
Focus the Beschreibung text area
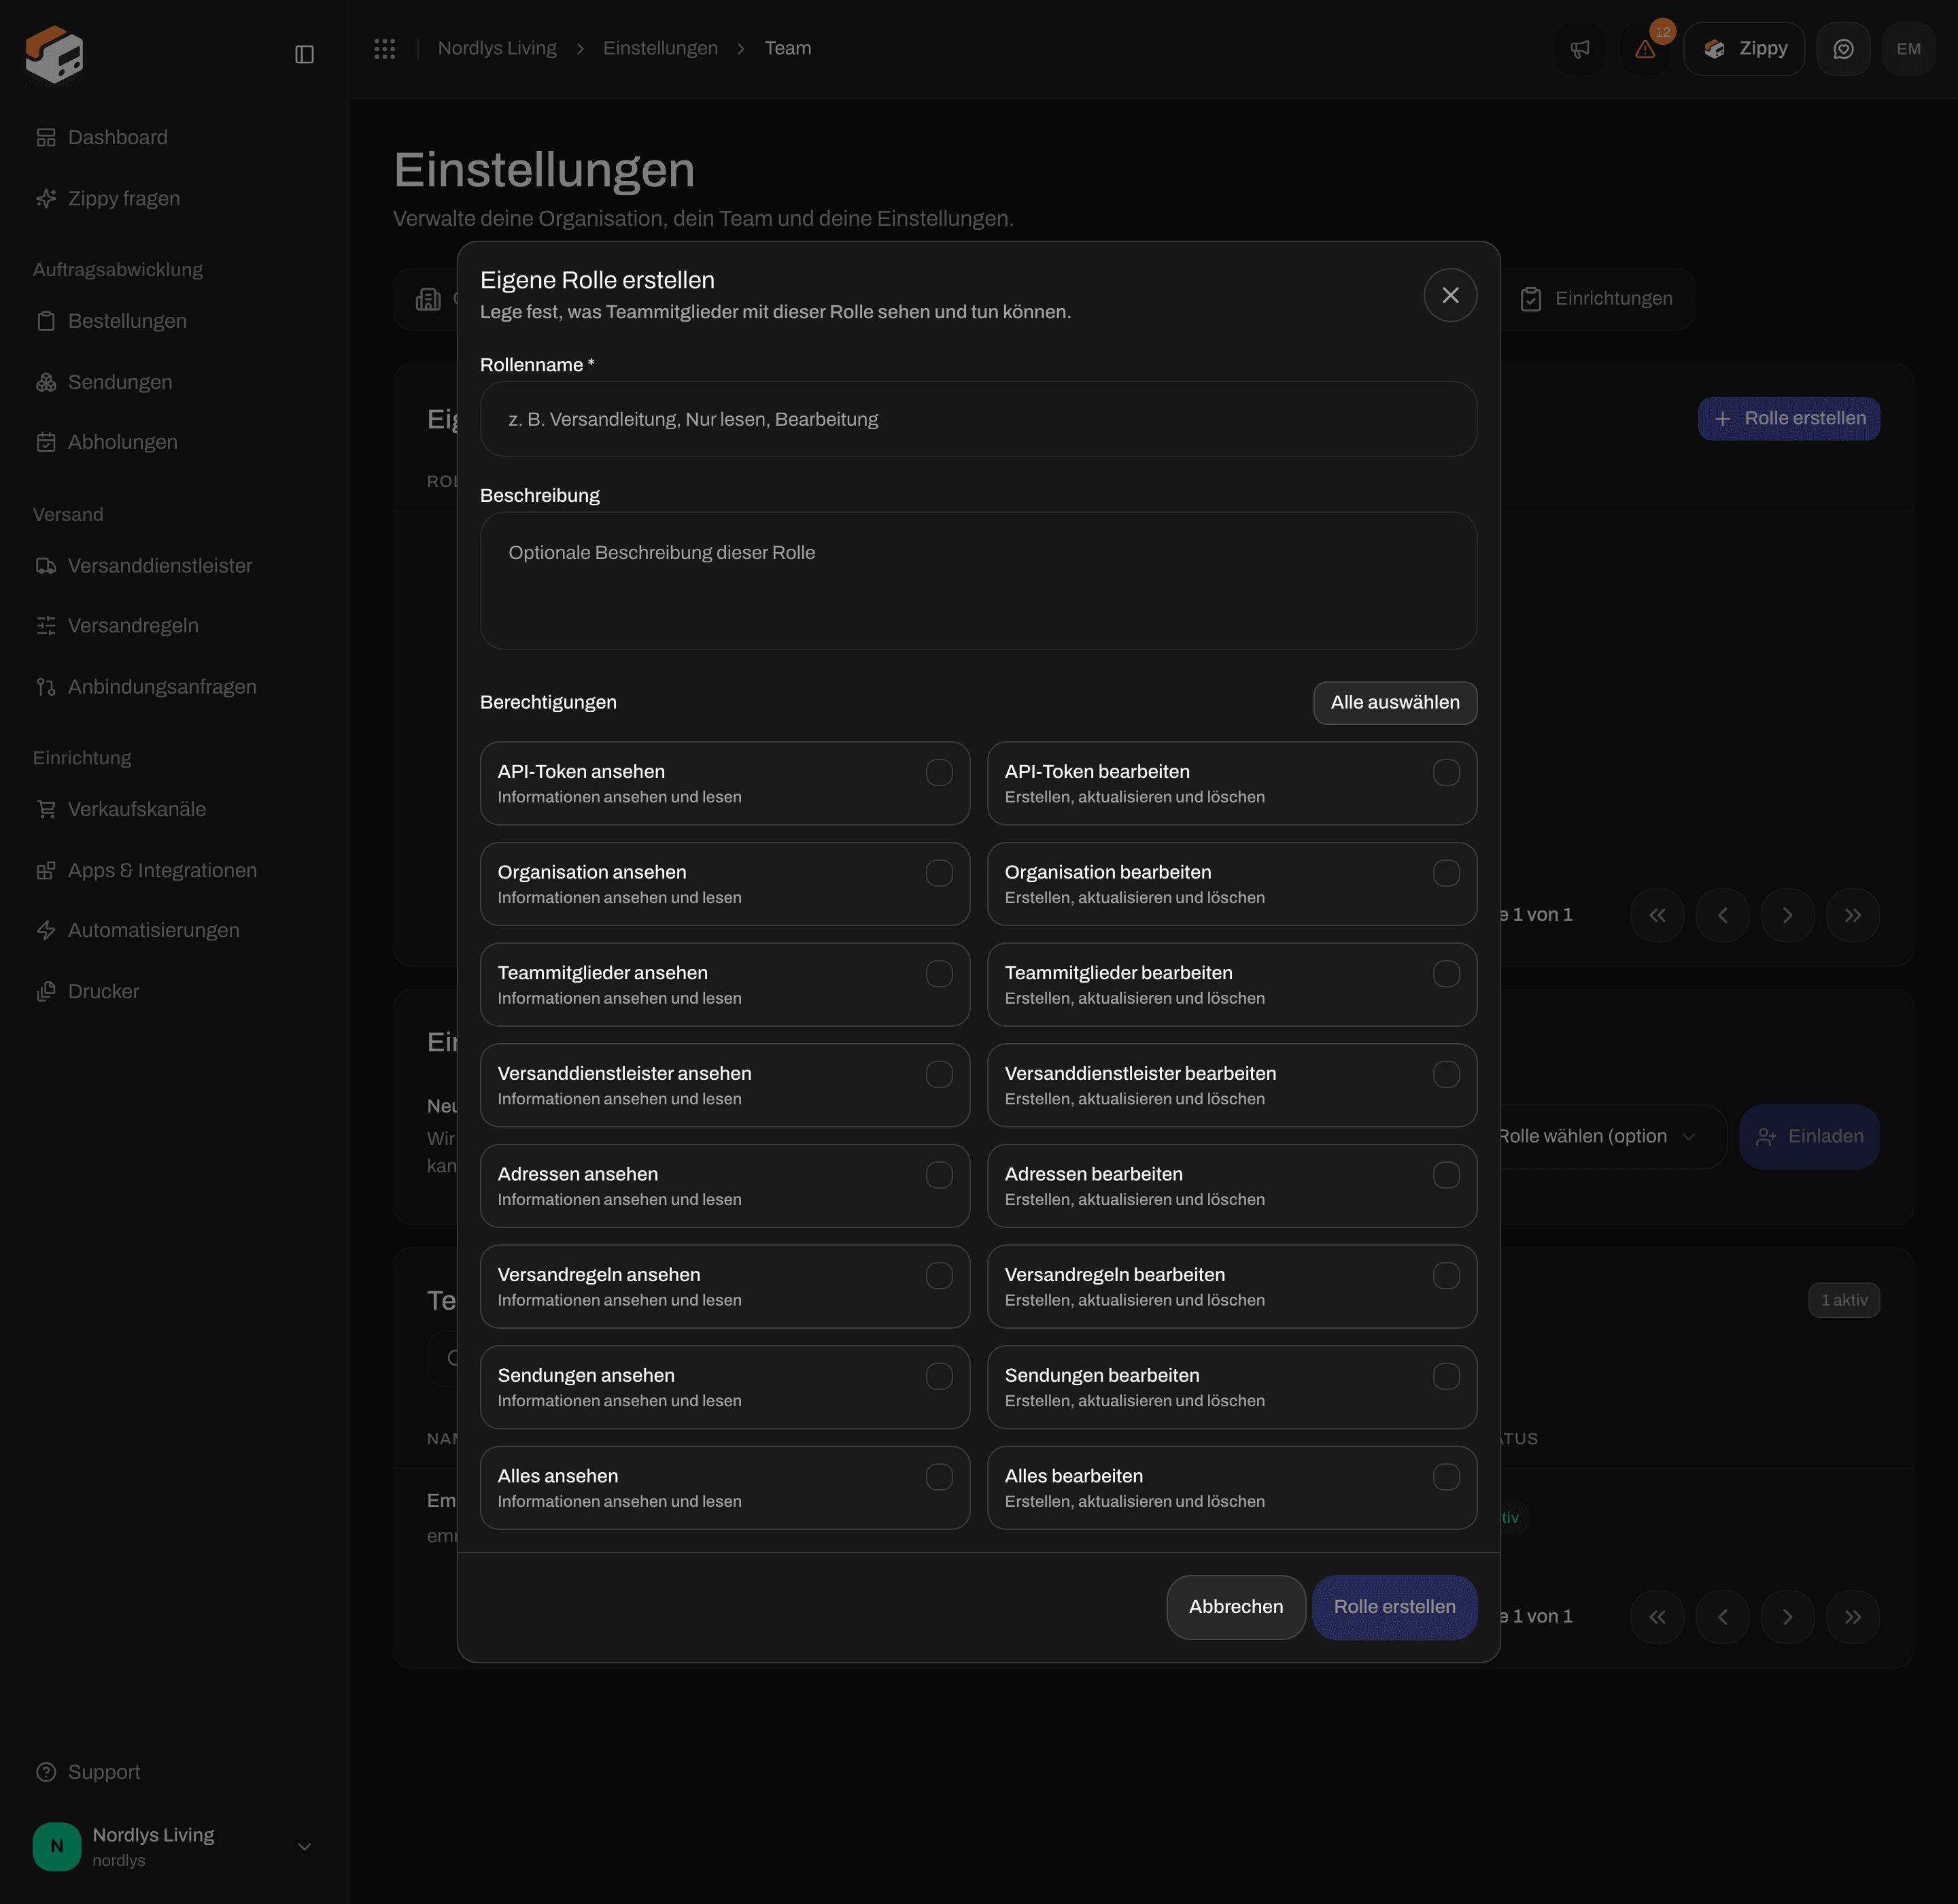[978, 581]
